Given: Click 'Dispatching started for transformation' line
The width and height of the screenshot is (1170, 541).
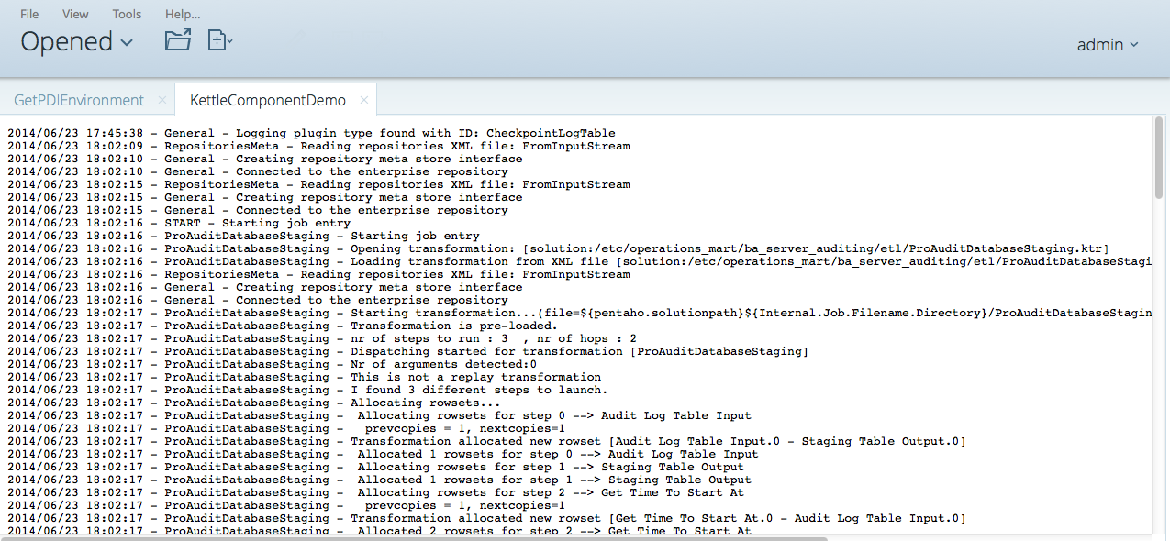Looking at the screenshot, I should (x=407, y=351).
